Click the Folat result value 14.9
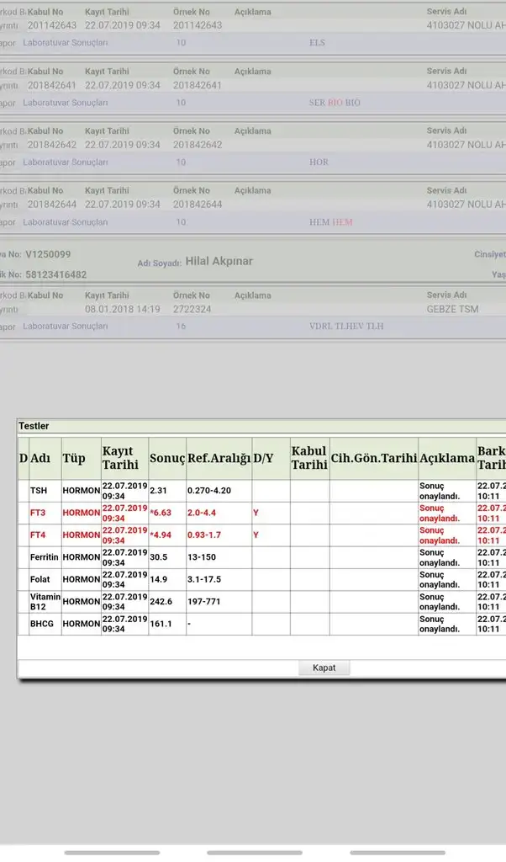 (x=159, y=579)
